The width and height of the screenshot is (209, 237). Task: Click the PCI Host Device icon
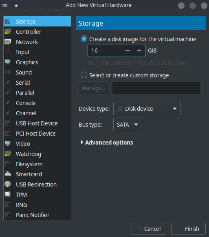[x=8, y=134]
